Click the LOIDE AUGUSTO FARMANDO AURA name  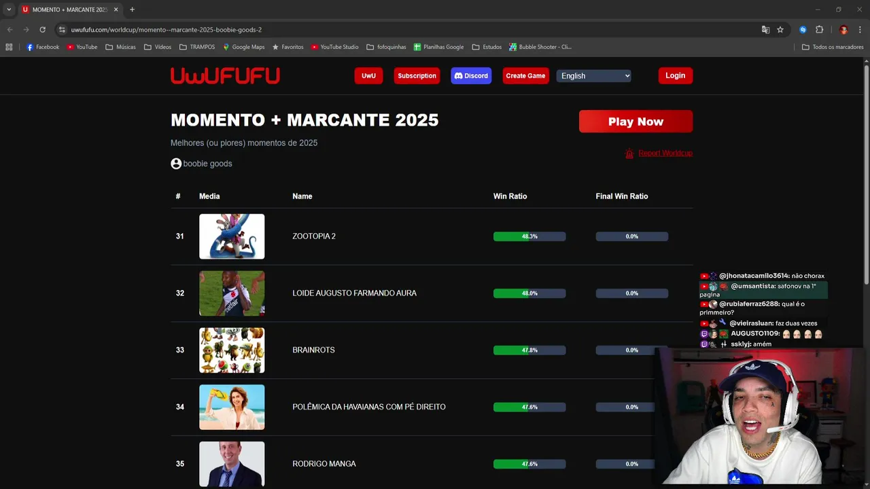click(x=354, y=293)
